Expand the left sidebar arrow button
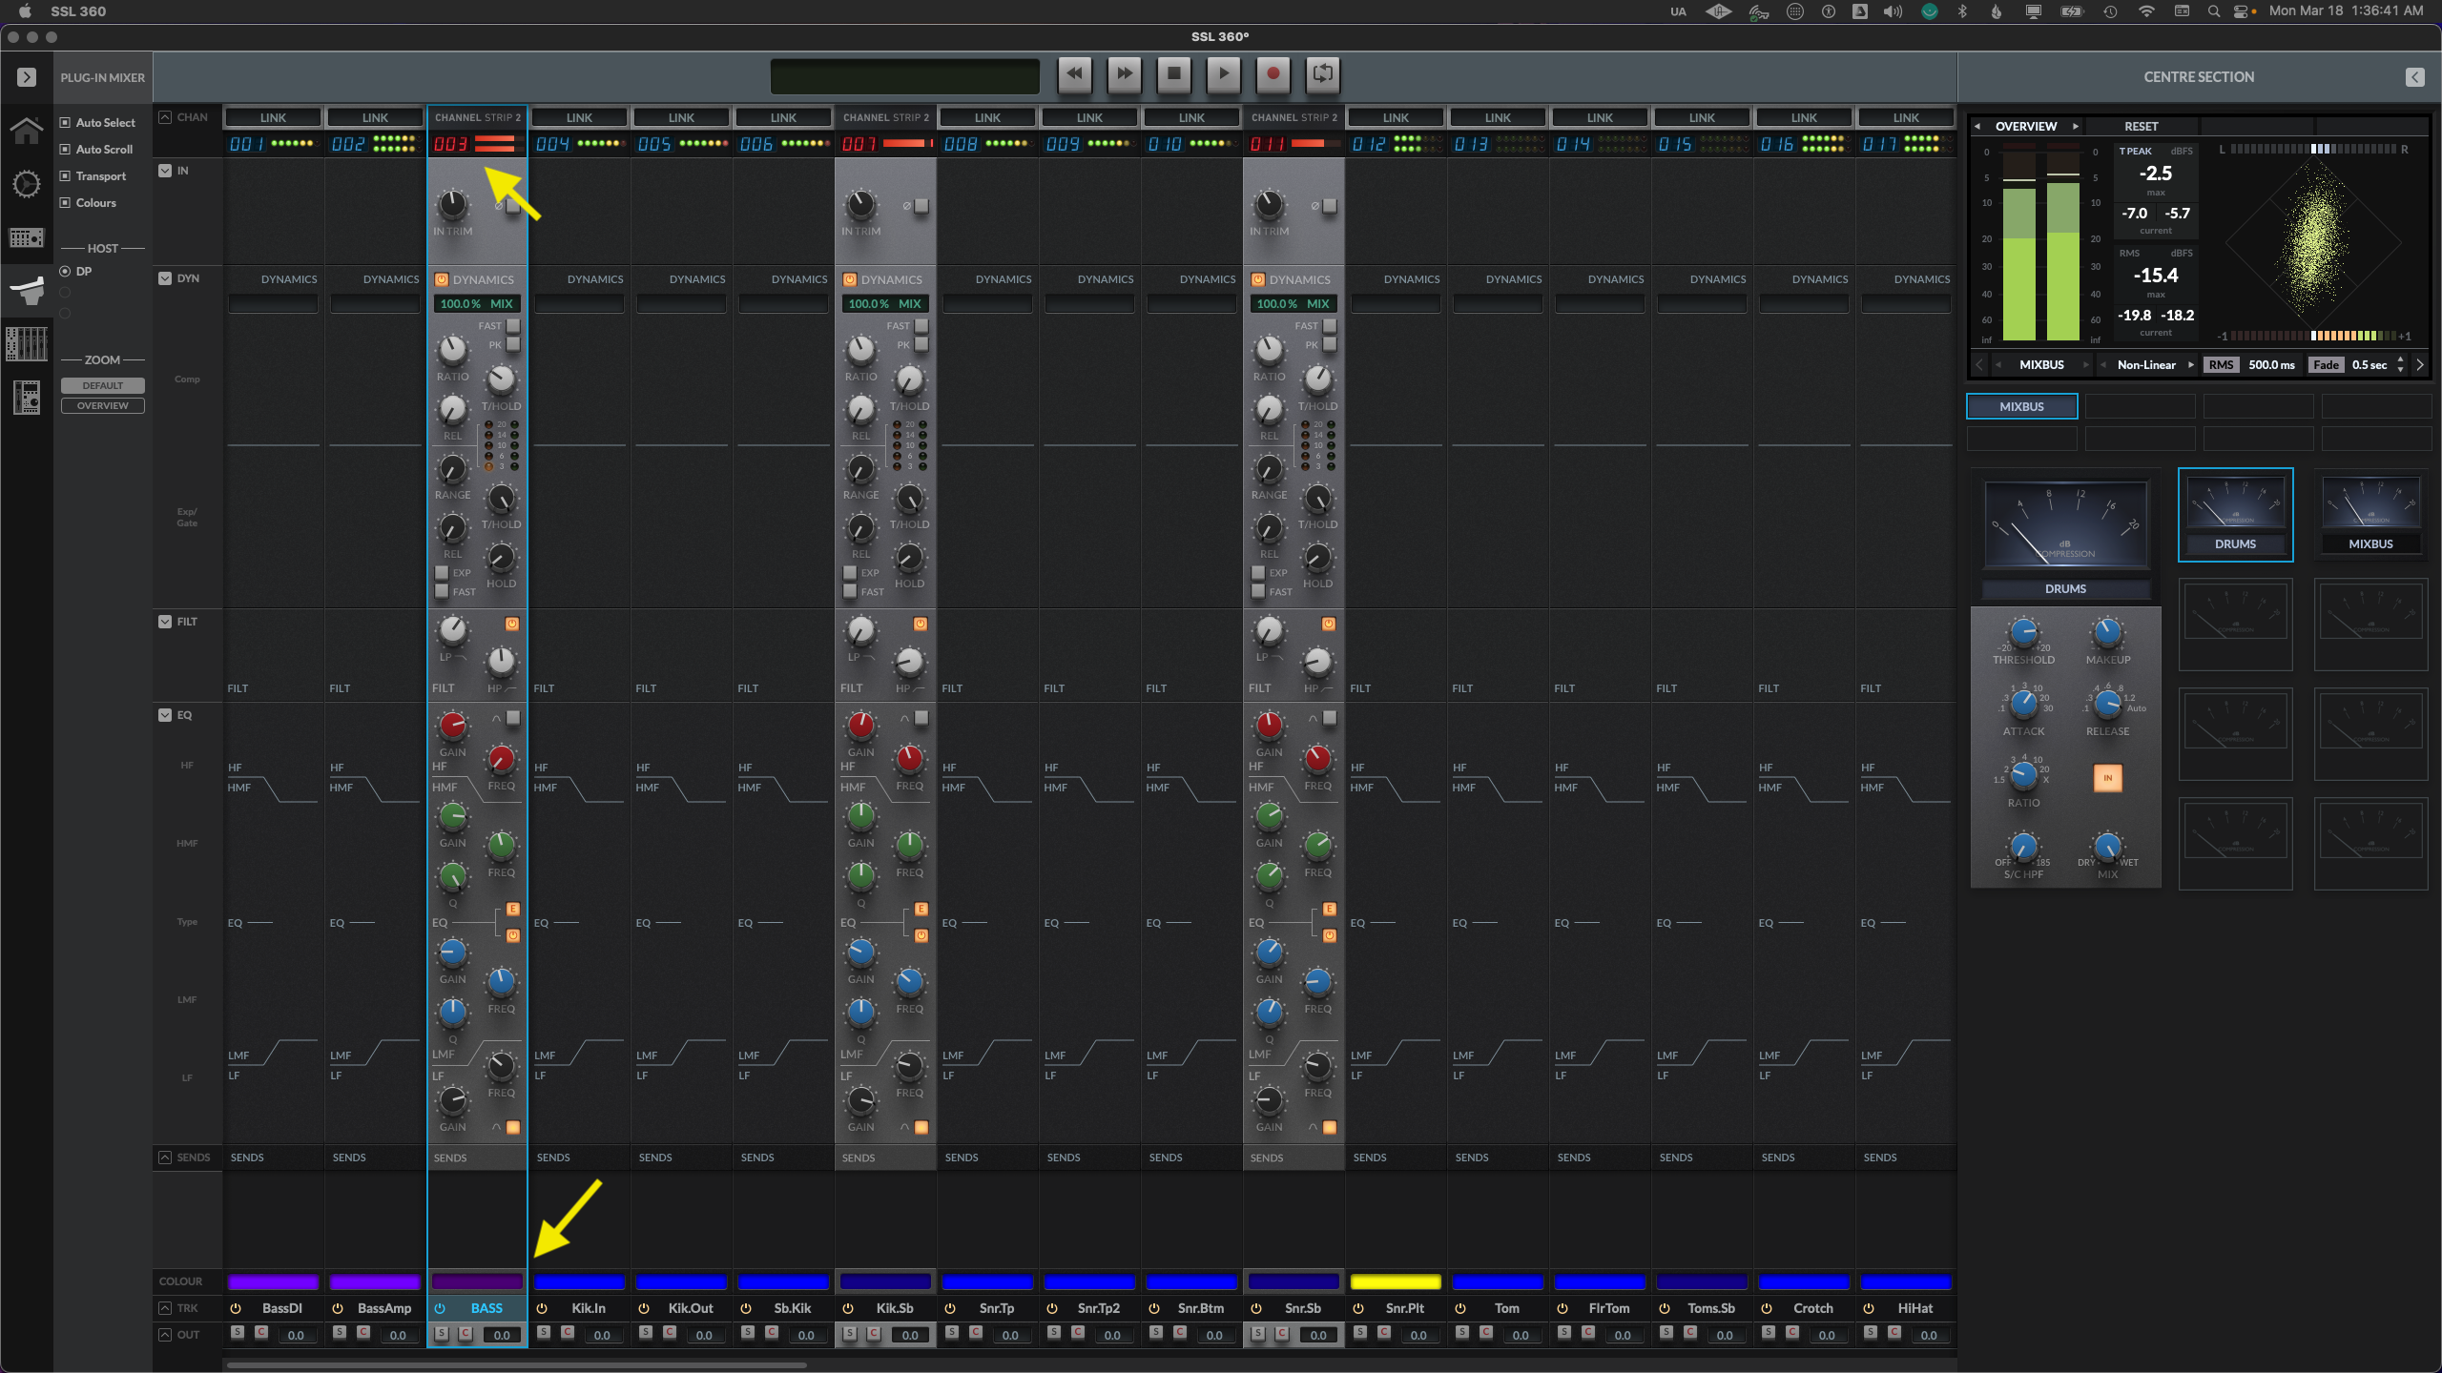Image resolution: width=2442 pixels, height=1373 pixels. [x=27, y=77]
